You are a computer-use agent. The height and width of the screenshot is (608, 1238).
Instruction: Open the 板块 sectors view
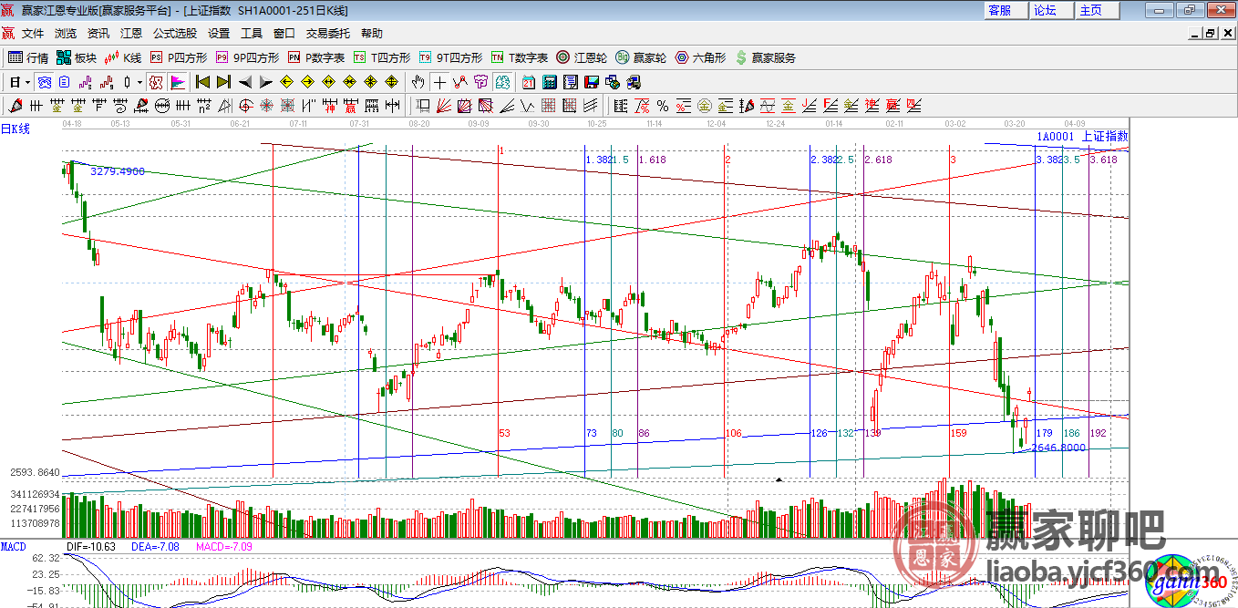pyautogui.click(x=77, y=57)
